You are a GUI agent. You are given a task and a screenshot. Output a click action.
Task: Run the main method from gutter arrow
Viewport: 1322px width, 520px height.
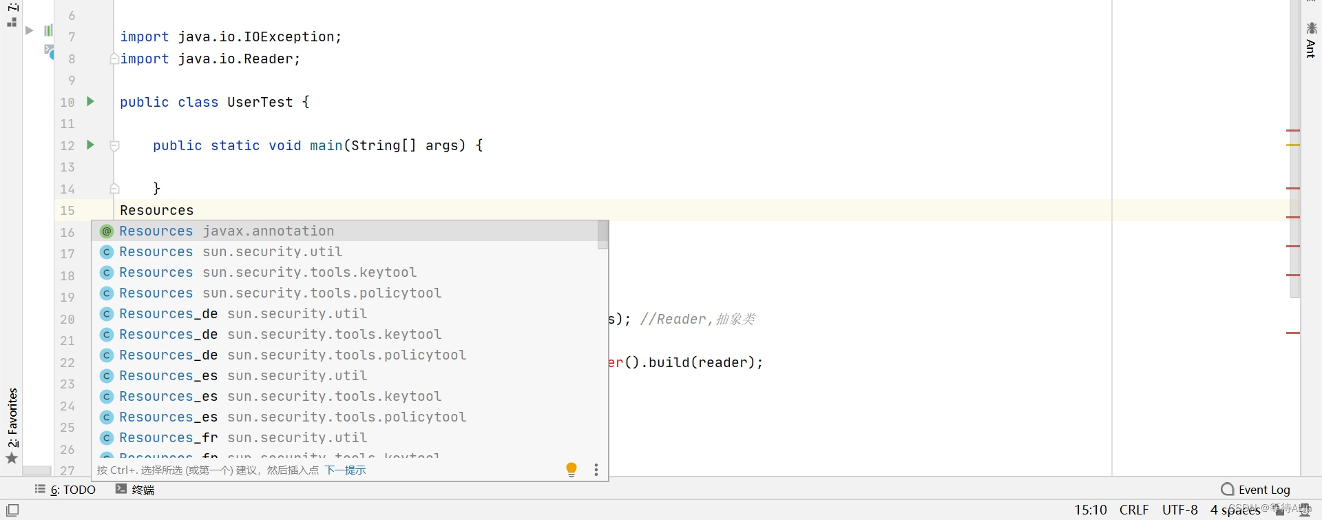(90, 145)
